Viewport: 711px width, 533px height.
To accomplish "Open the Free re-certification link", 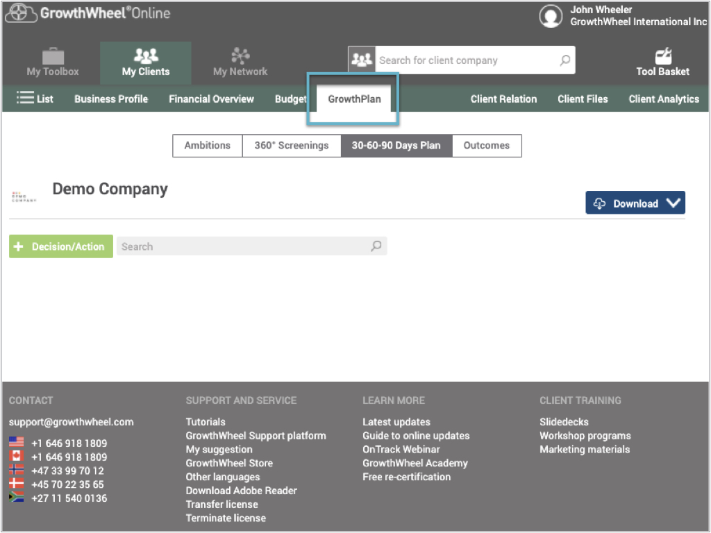I will [407, 477].
